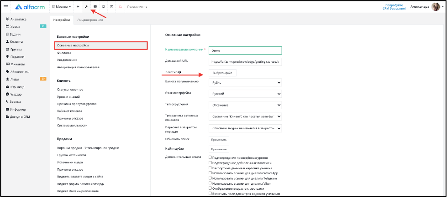This screenshot has width=447, height=197.
Task: Toggle the Telegram dialog links checkbox
Action: (210, 178)
